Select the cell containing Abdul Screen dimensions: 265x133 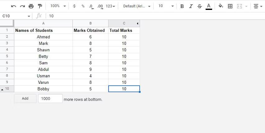click(x=44, y=70)
